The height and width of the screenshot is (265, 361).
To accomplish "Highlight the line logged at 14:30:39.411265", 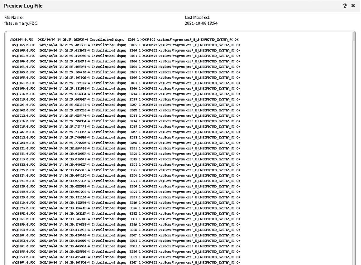I will 126,230.
